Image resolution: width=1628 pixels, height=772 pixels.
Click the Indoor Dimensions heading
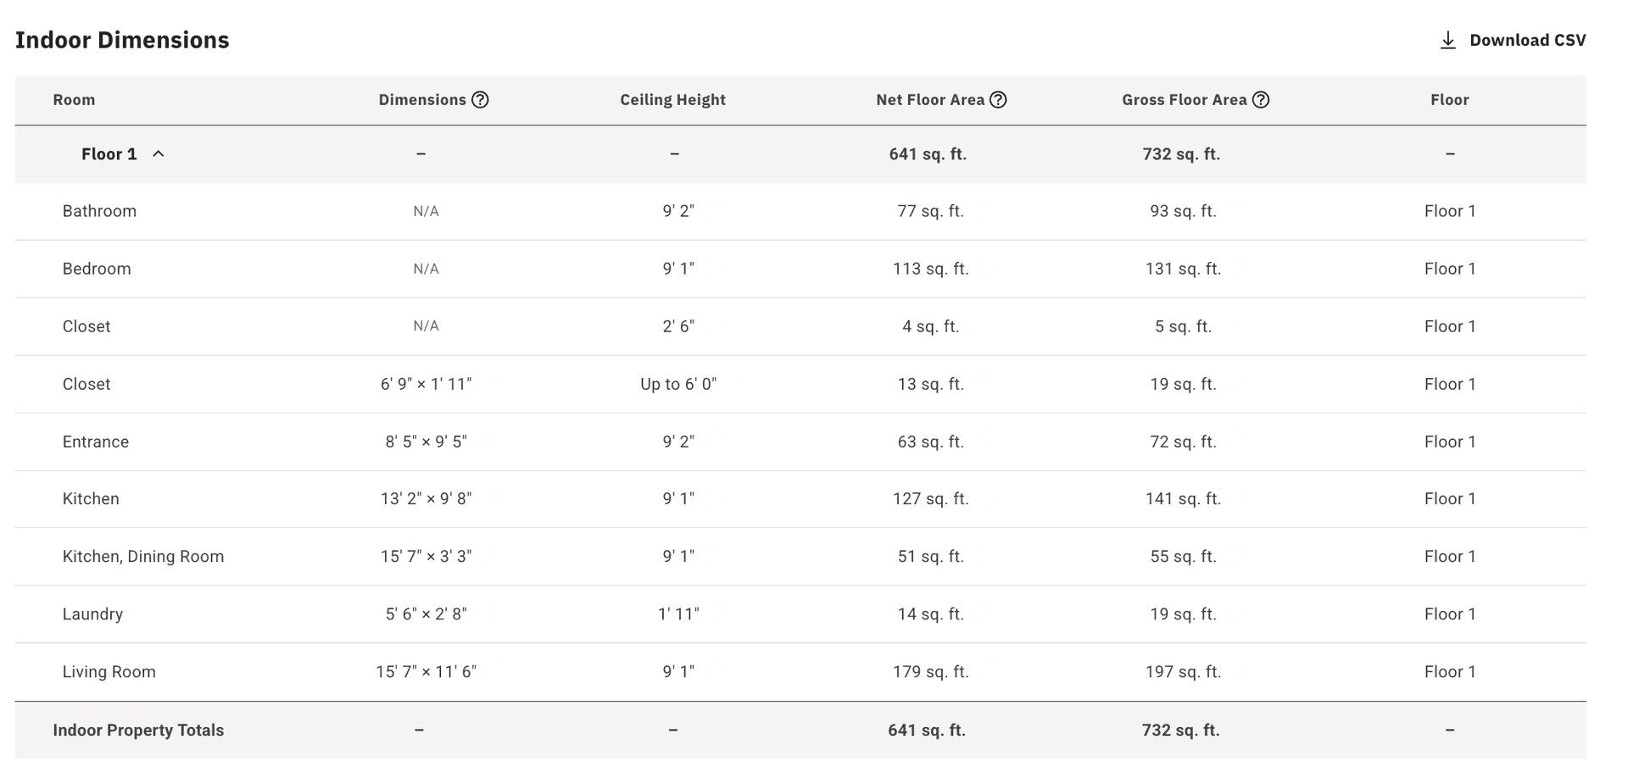coord(122,40)
